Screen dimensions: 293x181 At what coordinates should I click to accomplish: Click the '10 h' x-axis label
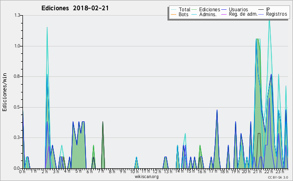134,172
